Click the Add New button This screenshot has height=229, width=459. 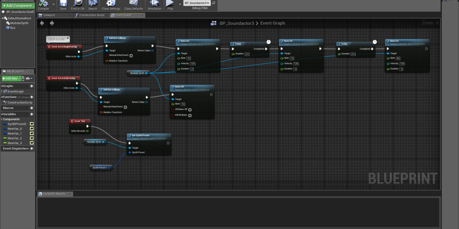(x=10, y=78)
